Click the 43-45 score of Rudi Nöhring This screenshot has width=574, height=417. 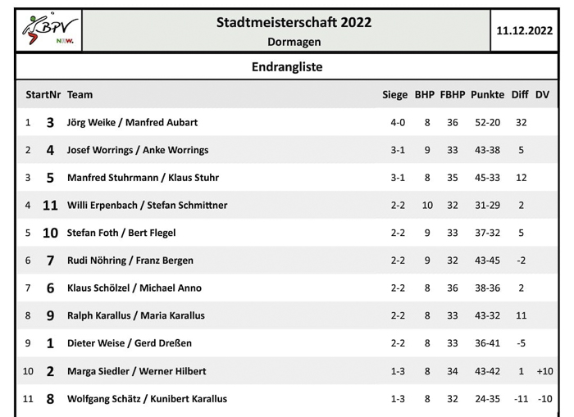point(487,261)
